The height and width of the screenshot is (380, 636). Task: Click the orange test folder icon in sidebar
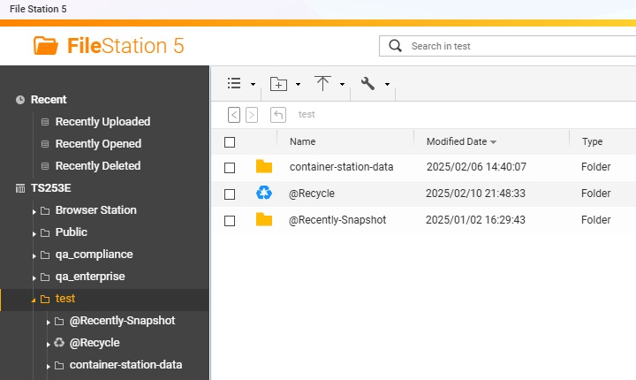[x=45, y=300]
